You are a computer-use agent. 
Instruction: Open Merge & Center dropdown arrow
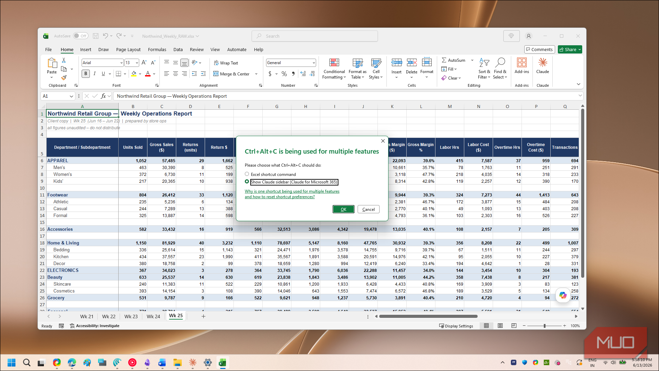point(256,74)
